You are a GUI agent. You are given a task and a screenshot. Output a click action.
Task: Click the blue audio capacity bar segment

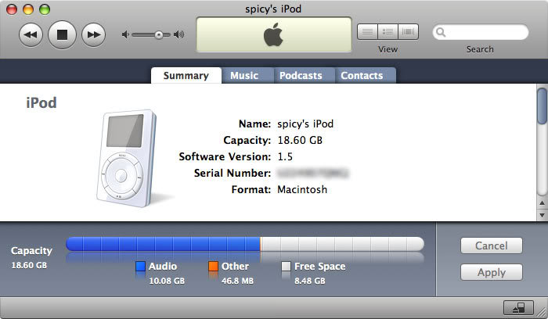[163, 244]
